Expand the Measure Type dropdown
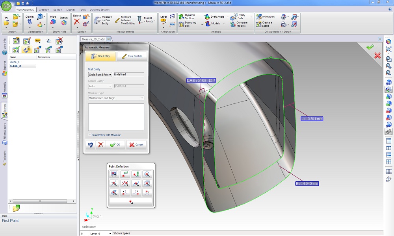The image size is (394, 236). tap(116, 98)
